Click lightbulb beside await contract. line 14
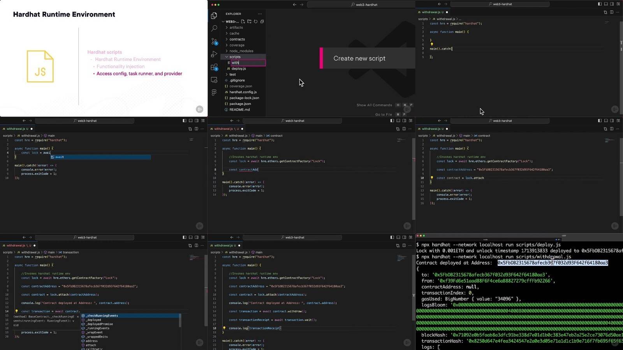This screenshot has width=623, height=350. (x=16, y=311)
